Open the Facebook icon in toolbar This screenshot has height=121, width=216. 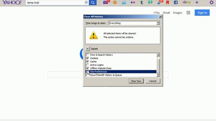(175, 2)
